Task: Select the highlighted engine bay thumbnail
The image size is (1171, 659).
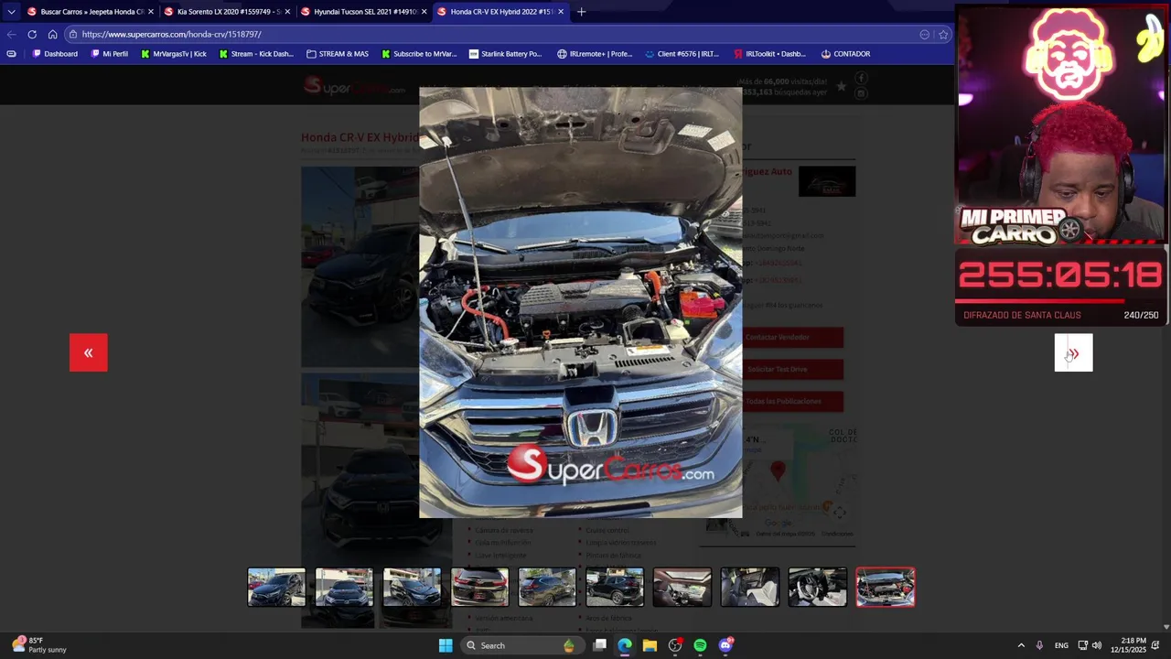Action: point(886,588)
